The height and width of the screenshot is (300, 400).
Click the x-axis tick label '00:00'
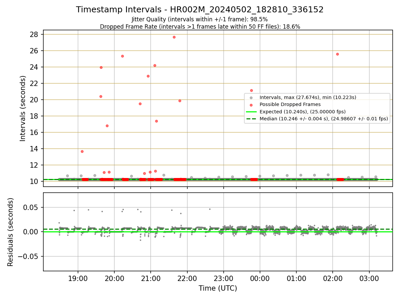260,278
